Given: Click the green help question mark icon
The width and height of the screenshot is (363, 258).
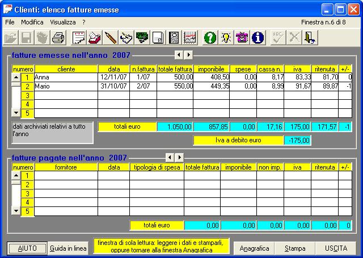Looking at the screenshot, I should coord(210,37).
